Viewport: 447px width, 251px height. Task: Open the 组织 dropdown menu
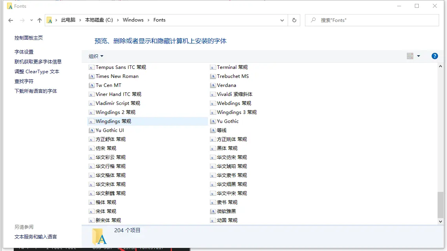click(96, 56)
